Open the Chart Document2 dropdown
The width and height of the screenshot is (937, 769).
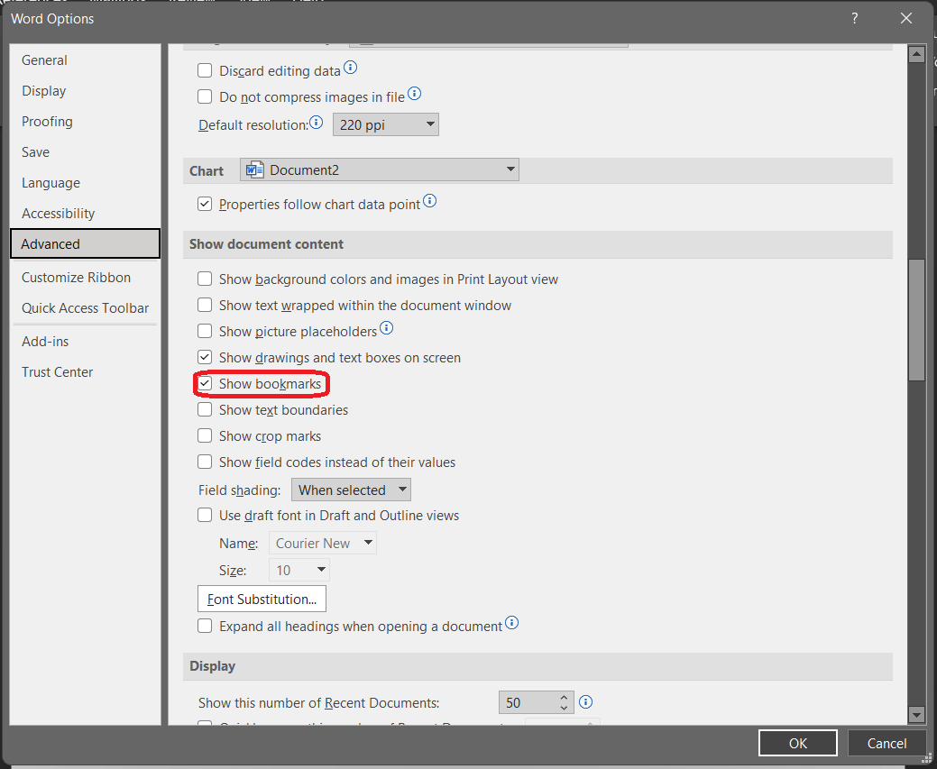point(380,169)
